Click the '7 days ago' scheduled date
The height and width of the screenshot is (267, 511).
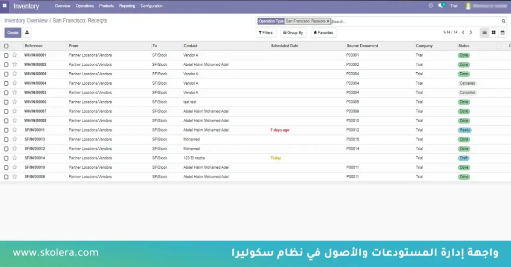coord(280,130)
